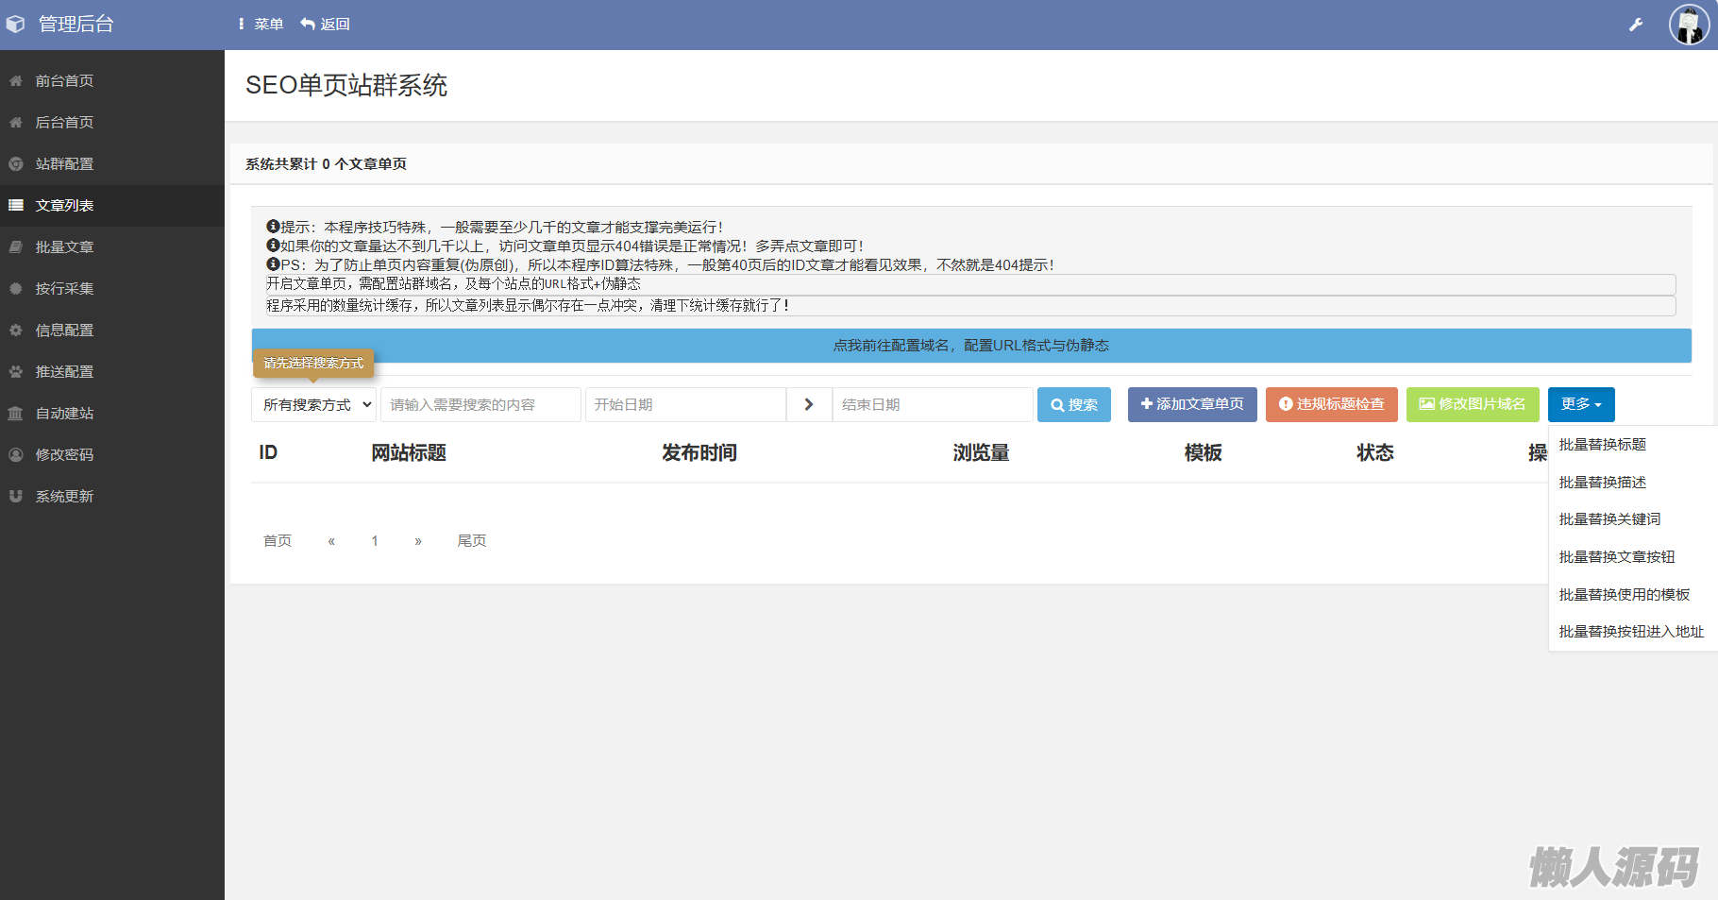The image size is (1718, 900).
Task: Click the arrow between date fields
Action: click(x=809, y=404)
